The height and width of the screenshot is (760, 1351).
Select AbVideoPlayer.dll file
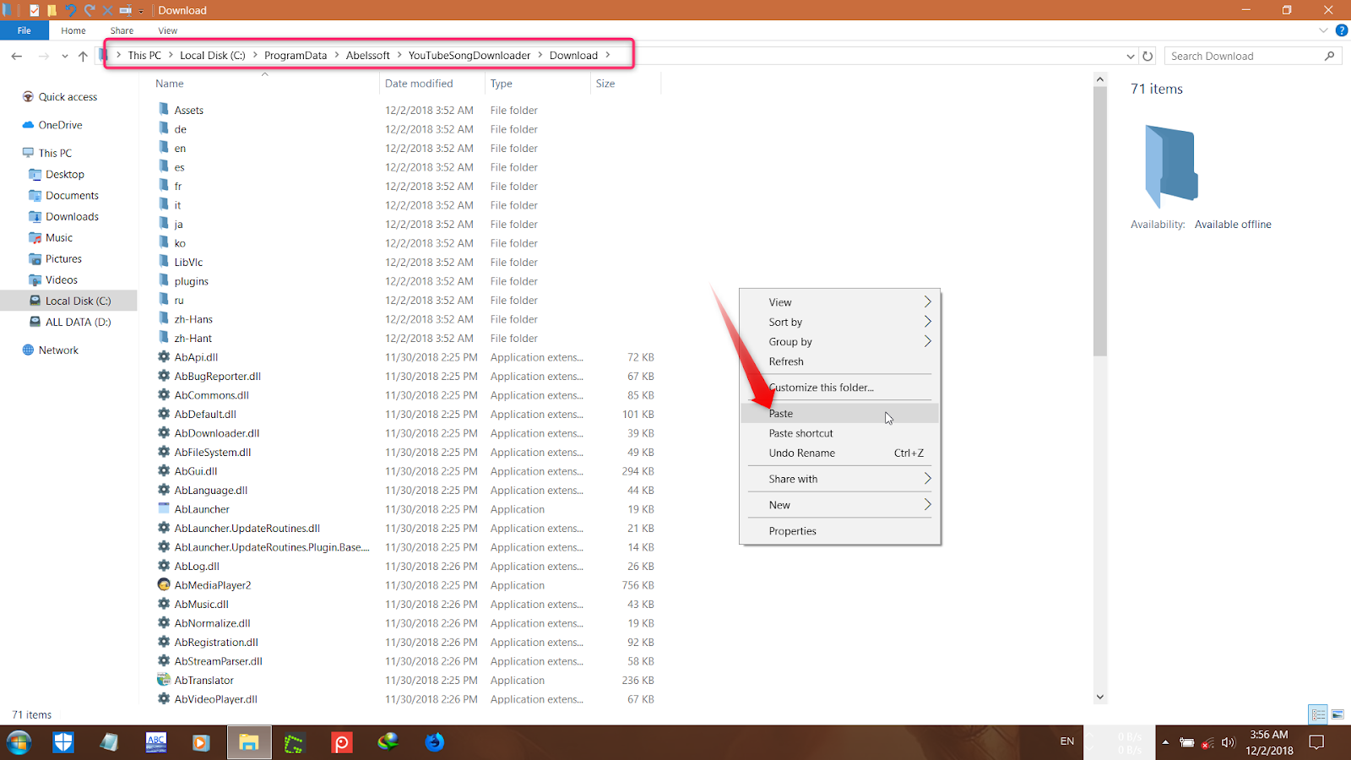[215, 700]
